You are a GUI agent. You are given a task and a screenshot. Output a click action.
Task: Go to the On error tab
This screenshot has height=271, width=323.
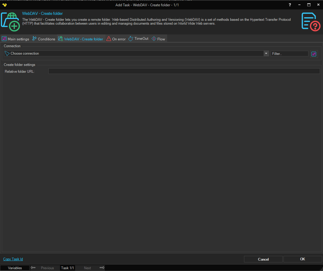pyautogui.click(x=116, y=39)
